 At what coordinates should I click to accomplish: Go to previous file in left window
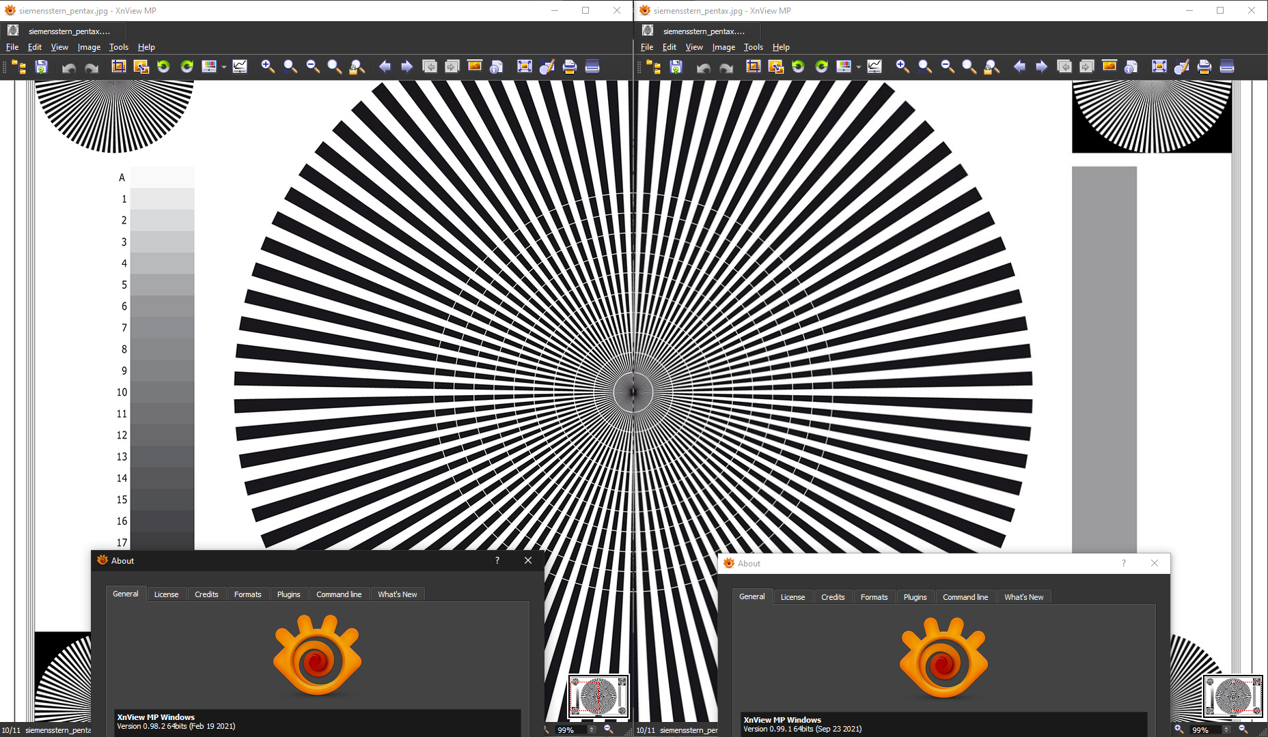385,66
